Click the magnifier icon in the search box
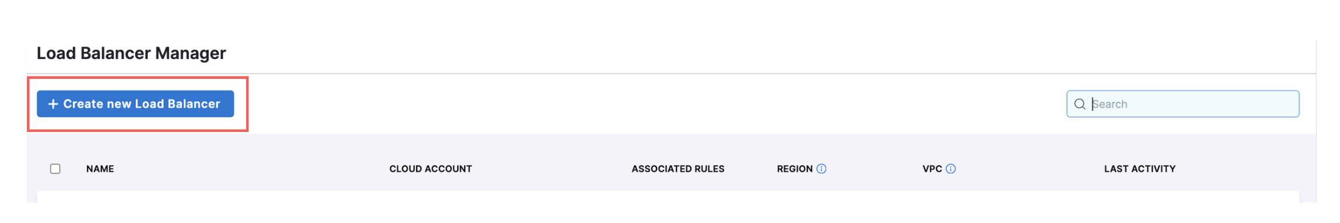 tap(1080, 104)
